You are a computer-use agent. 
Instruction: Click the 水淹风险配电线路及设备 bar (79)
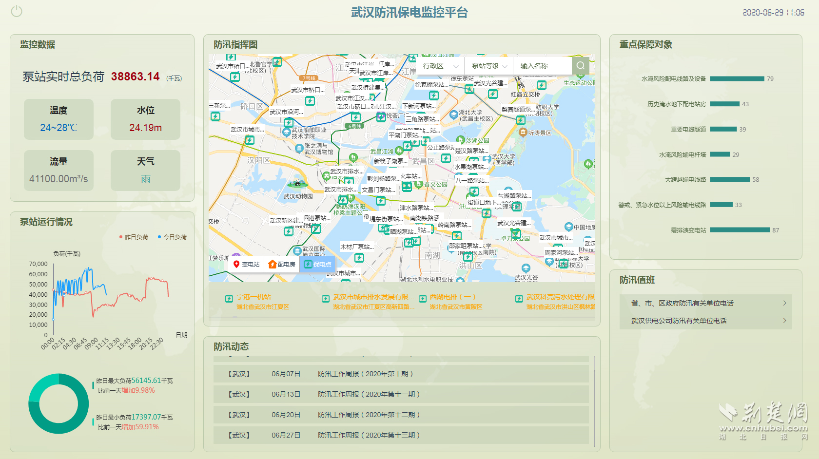coord(737,78)
